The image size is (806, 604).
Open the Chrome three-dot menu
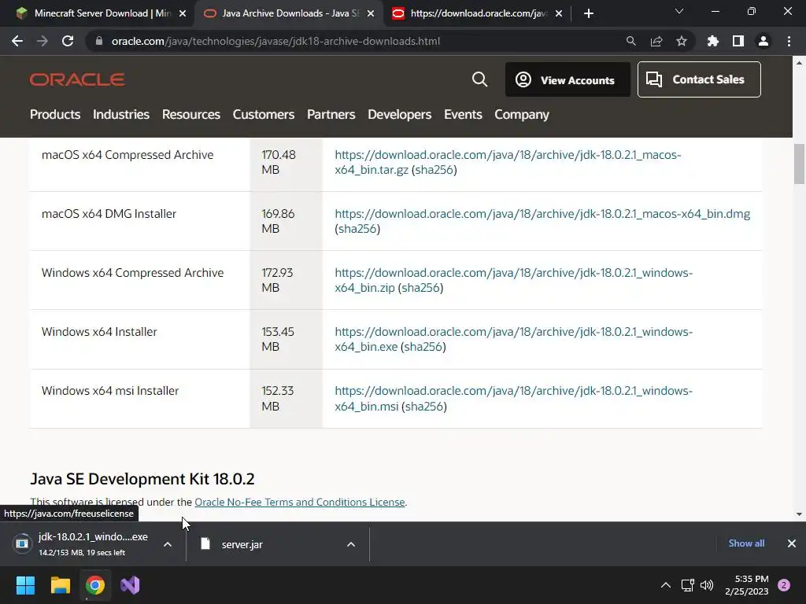click(789, 41)
